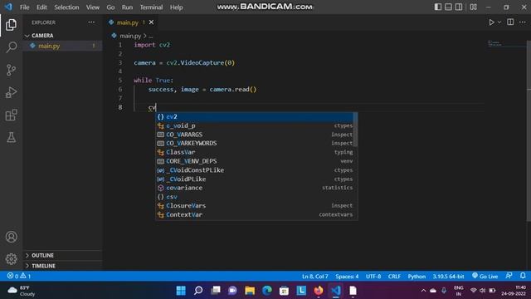Split the editor to the right
The image size is (531, 299).
pos(510,22)
